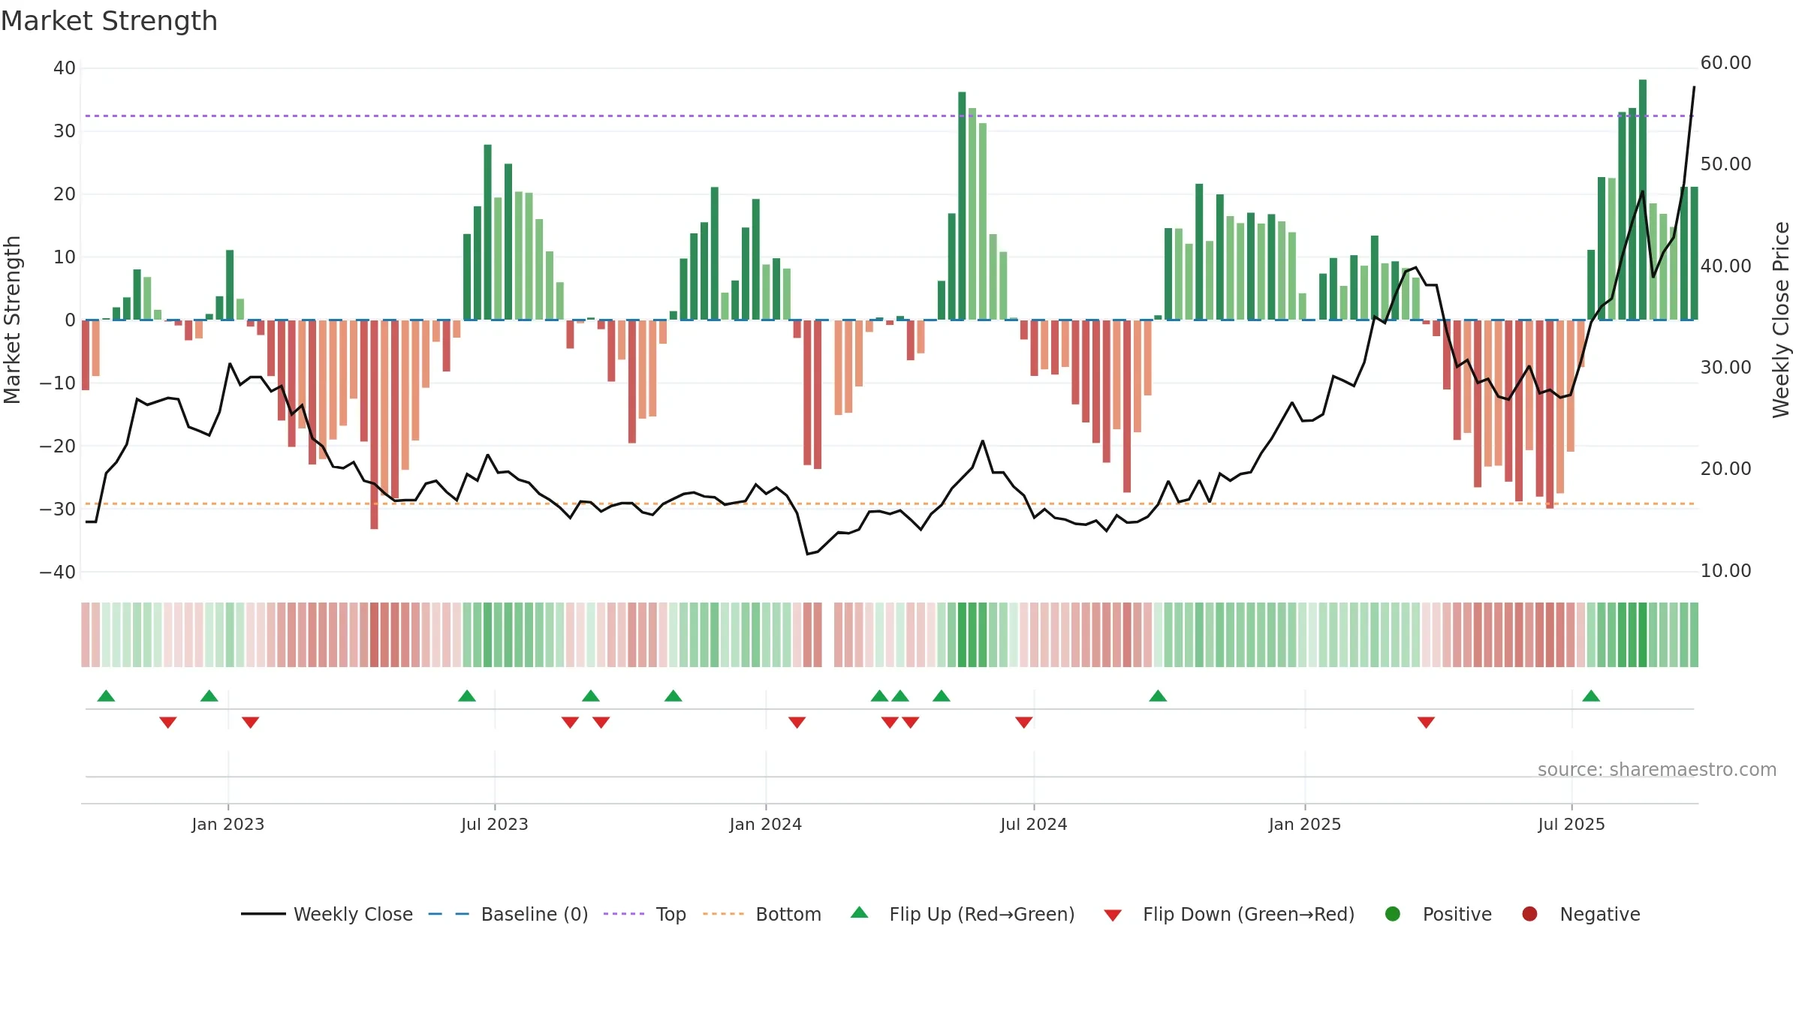Click the 10.00 price axis tick
This screenshot has width=1802, height=1013.
point(1725,571)
